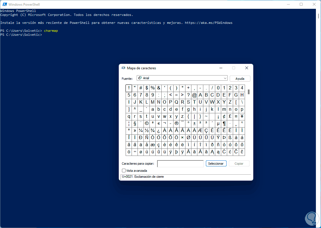Choose the dollar sign $ cell
The height and width of the screenshot is (228, 321).
[x=147, y=88]
